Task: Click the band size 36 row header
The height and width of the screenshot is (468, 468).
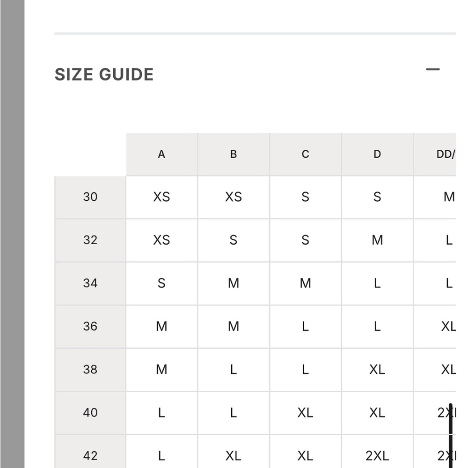Action: pos(90,327)
